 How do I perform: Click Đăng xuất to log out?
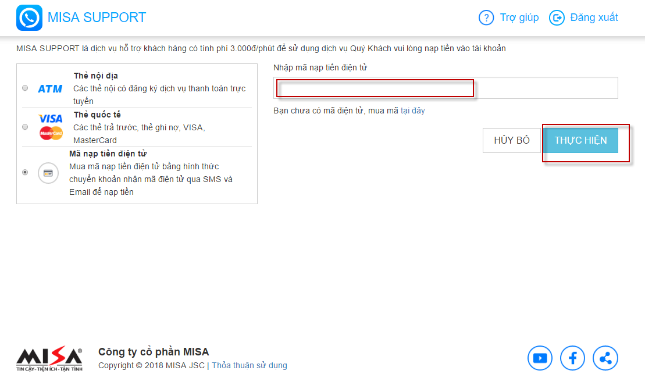594,17
